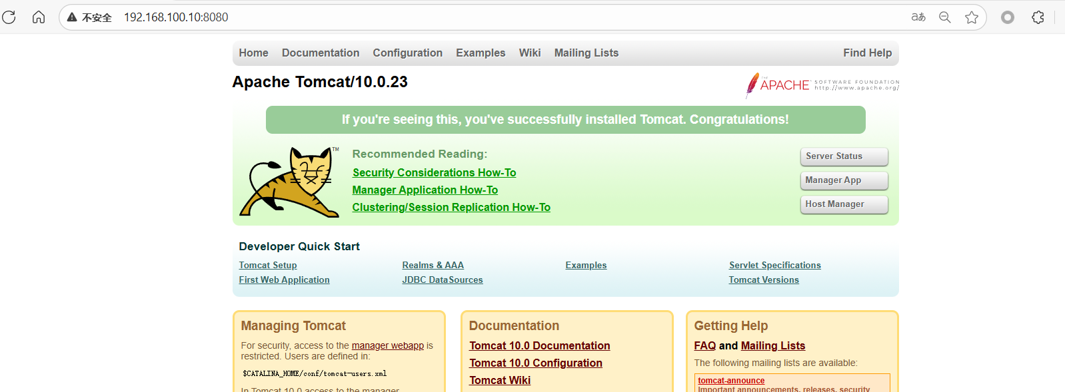Click the Apache Tomcat/10.0.23 heading
The image size is (1065, 392).
[320, 82]
